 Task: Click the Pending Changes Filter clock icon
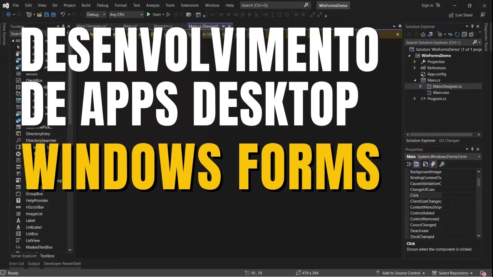point(440,34)
